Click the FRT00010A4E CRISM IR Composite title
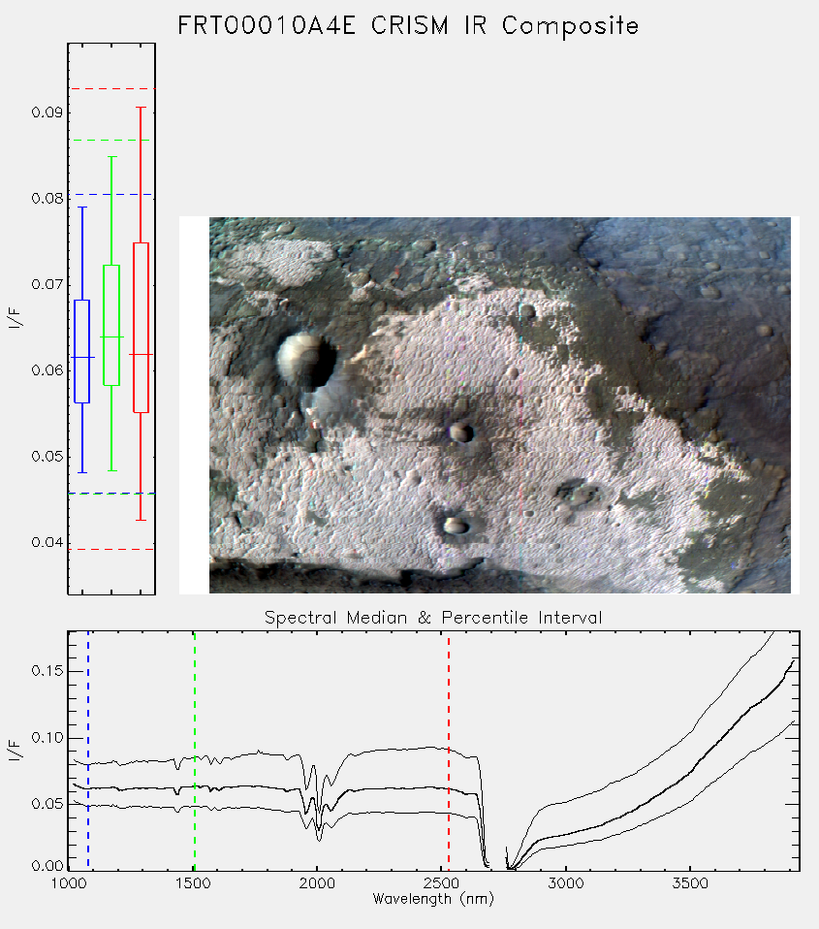The width and height of the screenshot is (819, 929). (x=408, y=26)
